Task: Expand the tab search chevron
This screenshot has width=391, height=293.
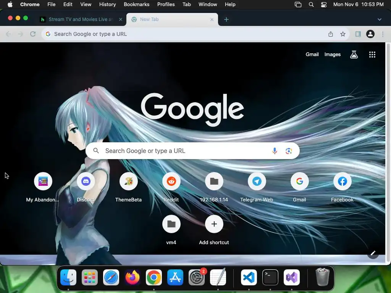Action: pyautogui.click(x=379, y=19)
